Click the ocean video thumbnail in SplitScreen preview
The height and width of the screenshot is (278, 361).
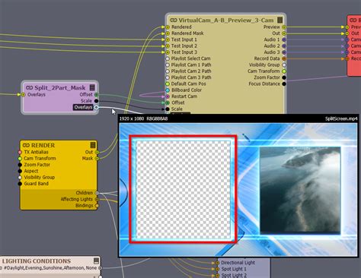(300, 189)
